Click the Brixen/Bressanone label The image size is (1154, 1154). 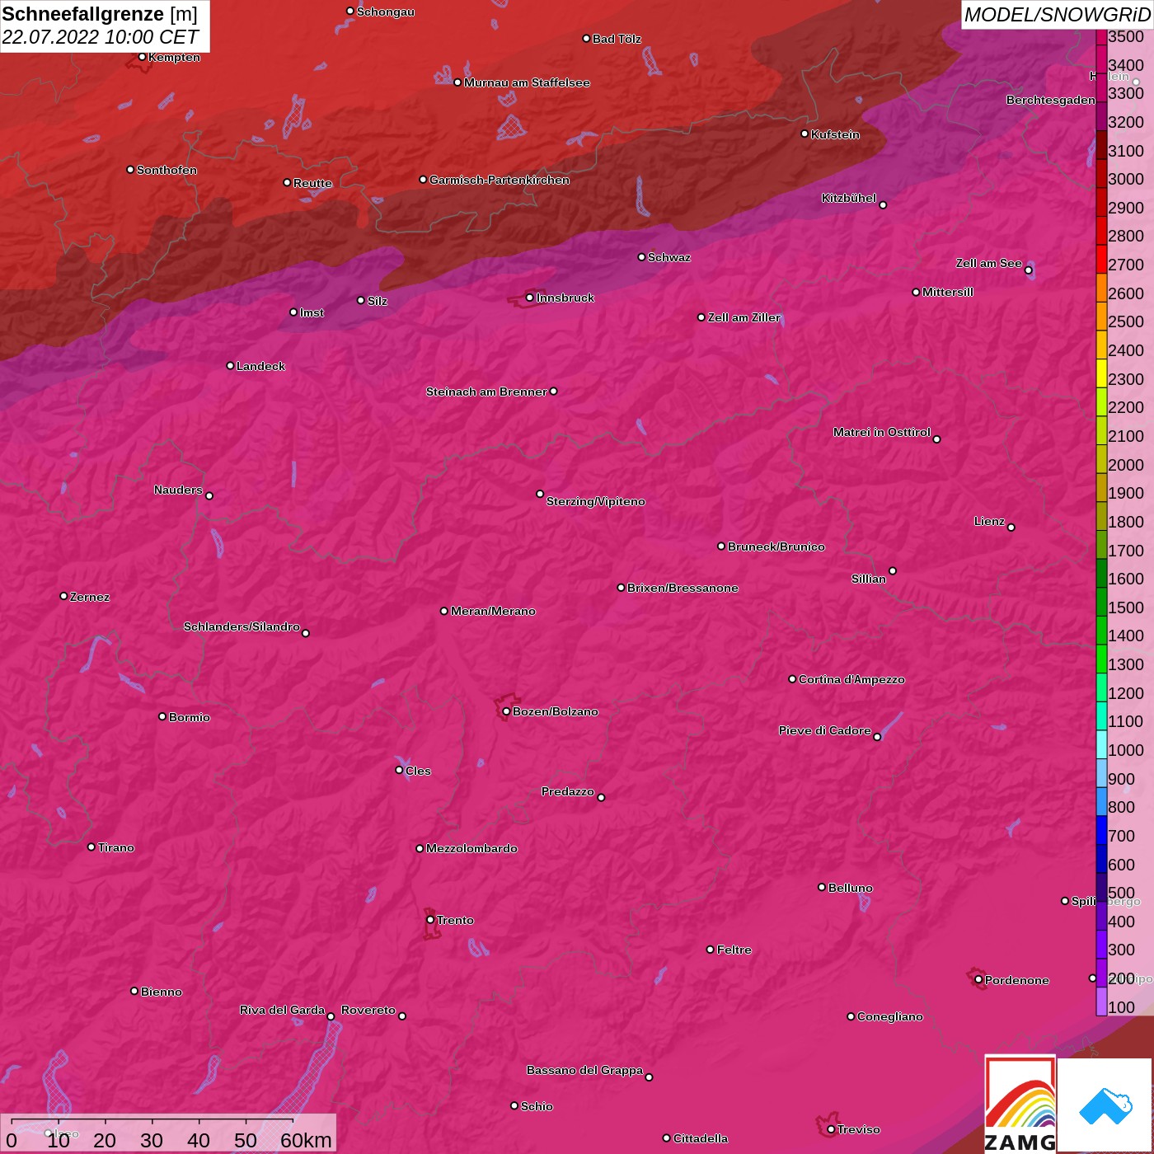coord(683,588)
